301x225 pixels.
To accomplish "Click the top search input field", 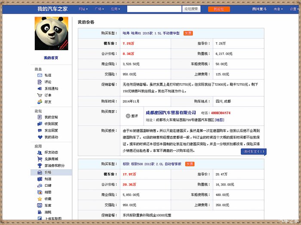I will coord(154,9).
